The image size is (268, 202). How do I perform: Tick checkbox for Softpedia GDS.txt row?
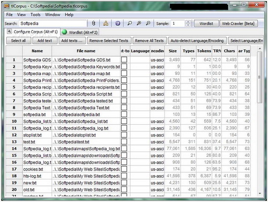pyautogui.click(x=124, y=60)
